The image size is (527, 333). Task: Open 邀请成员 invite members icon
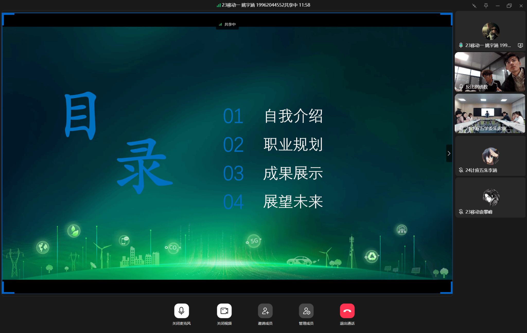point(265,311)
